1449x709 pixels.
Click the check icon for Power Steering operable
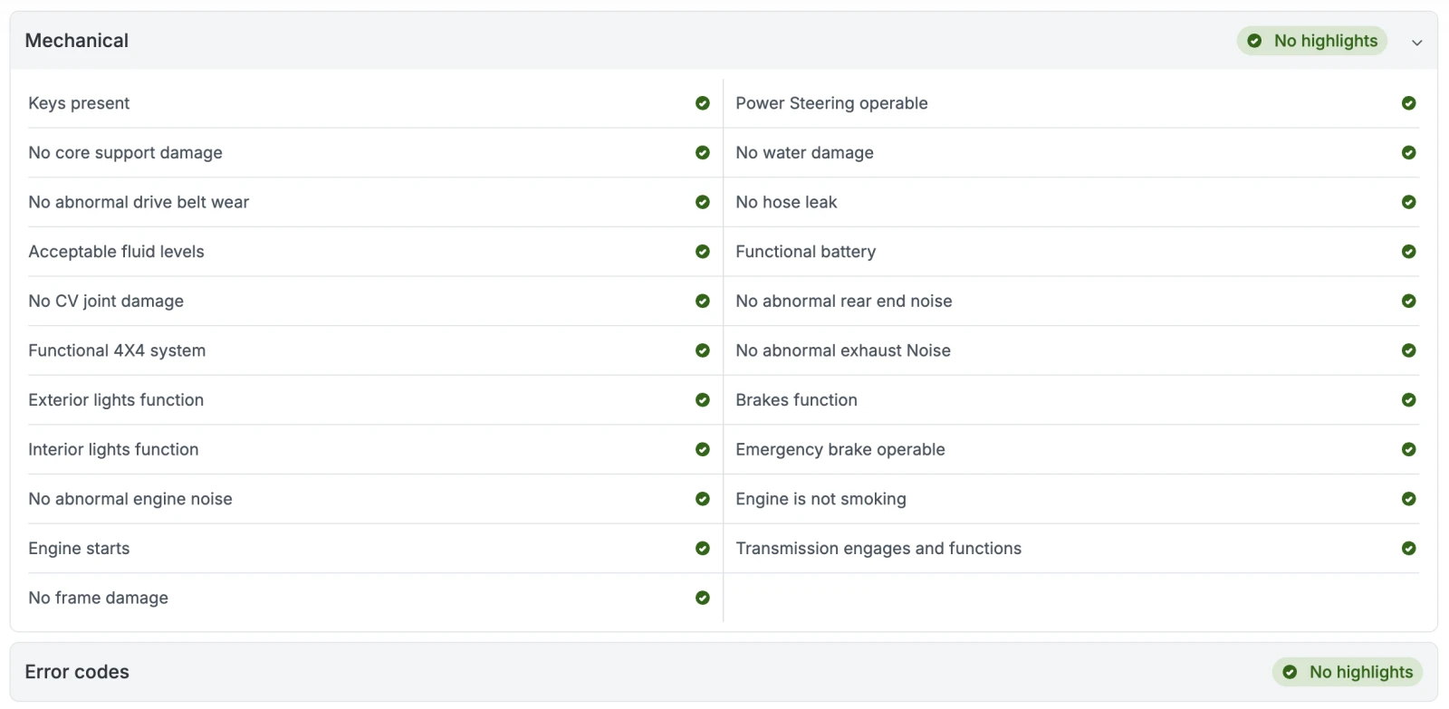pos(1409,103)
